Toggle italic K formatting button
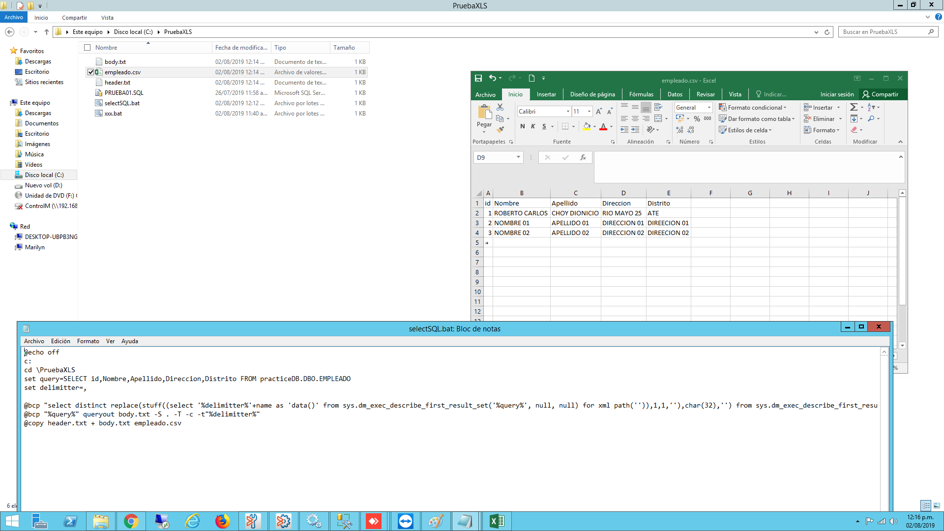Image resolution: width=944 pixels, height=531 pixels. coord(533,127)
